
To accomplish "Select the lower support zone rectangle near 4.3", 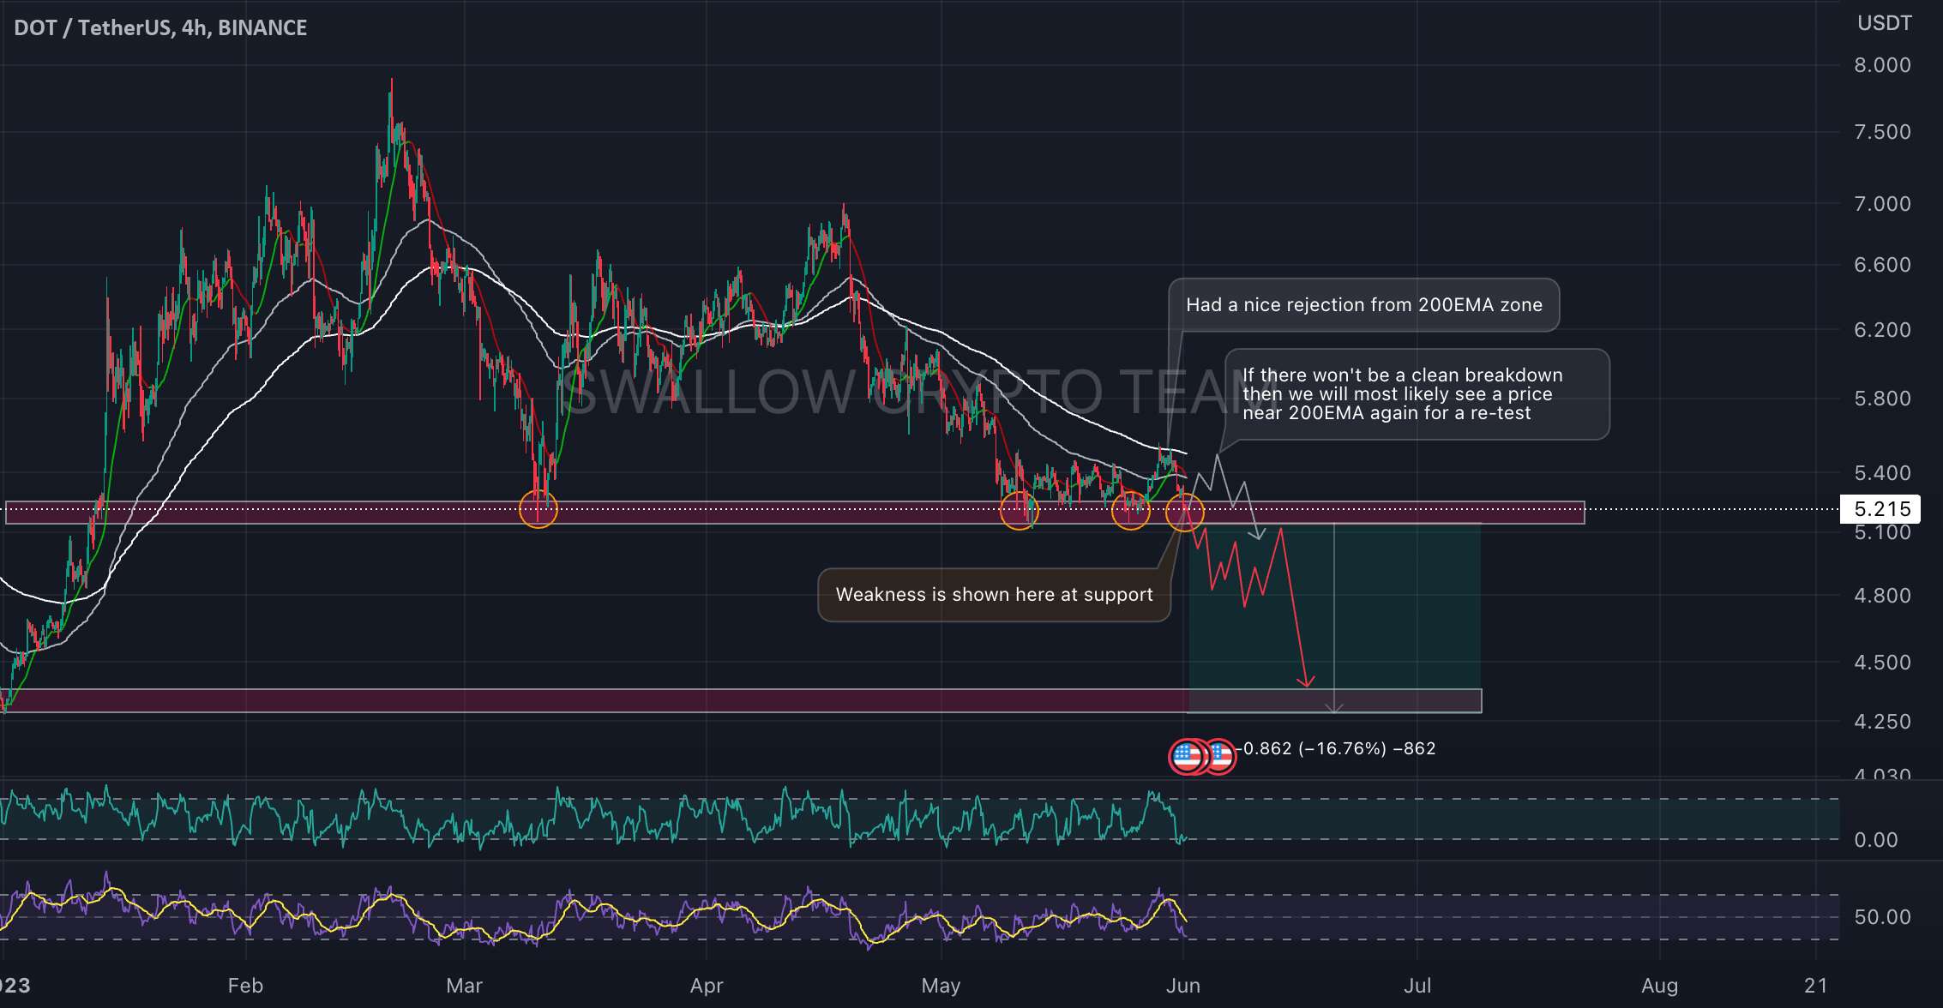I will 741,700.
